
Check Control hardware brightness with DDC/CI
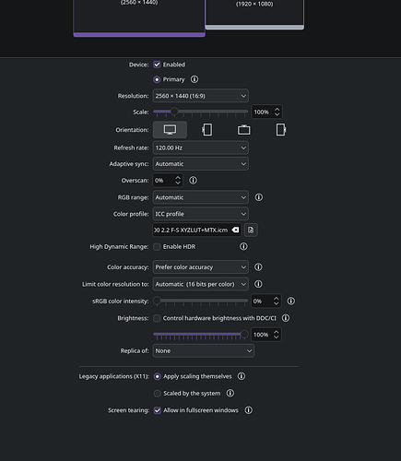coord(157,318)
